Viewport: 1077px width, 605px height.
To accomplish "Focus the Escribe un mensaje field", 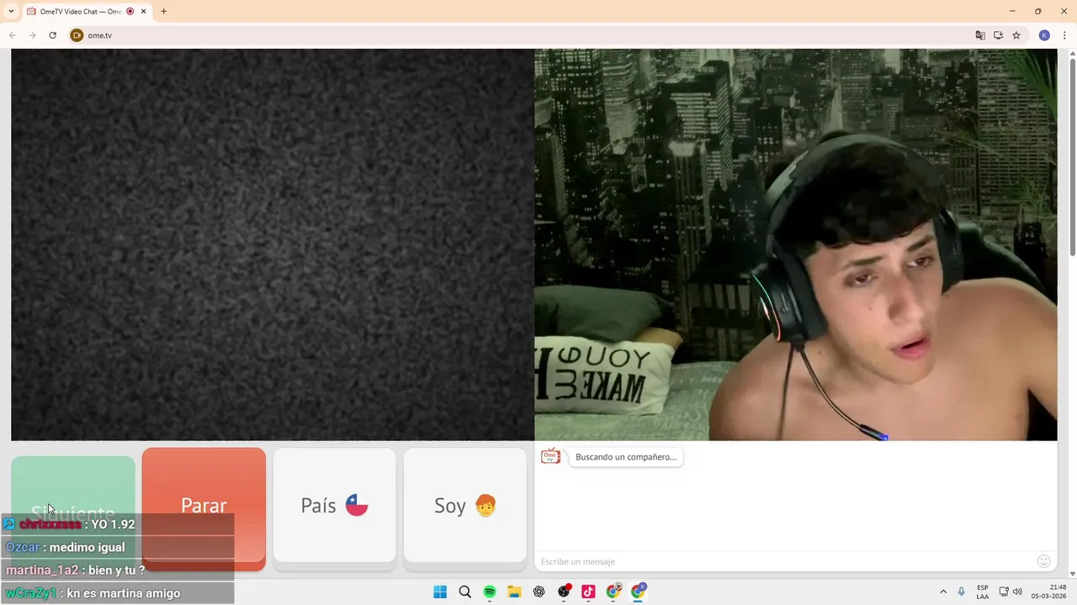I will [787, 561].
